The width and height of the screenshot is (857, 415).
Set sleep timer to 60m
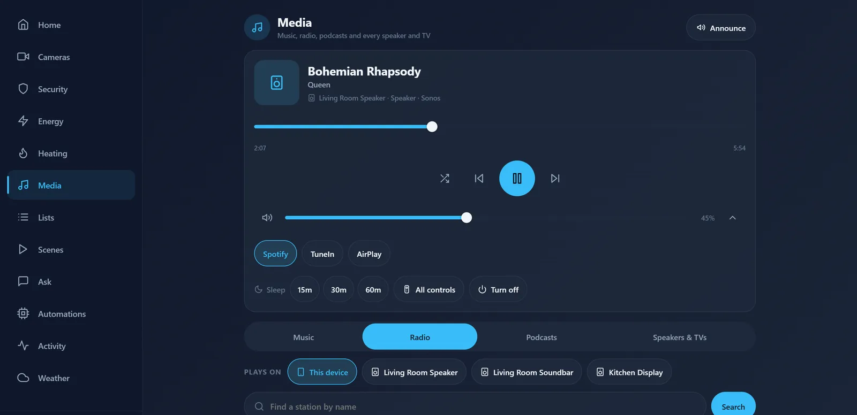click(x=373, y=289)
